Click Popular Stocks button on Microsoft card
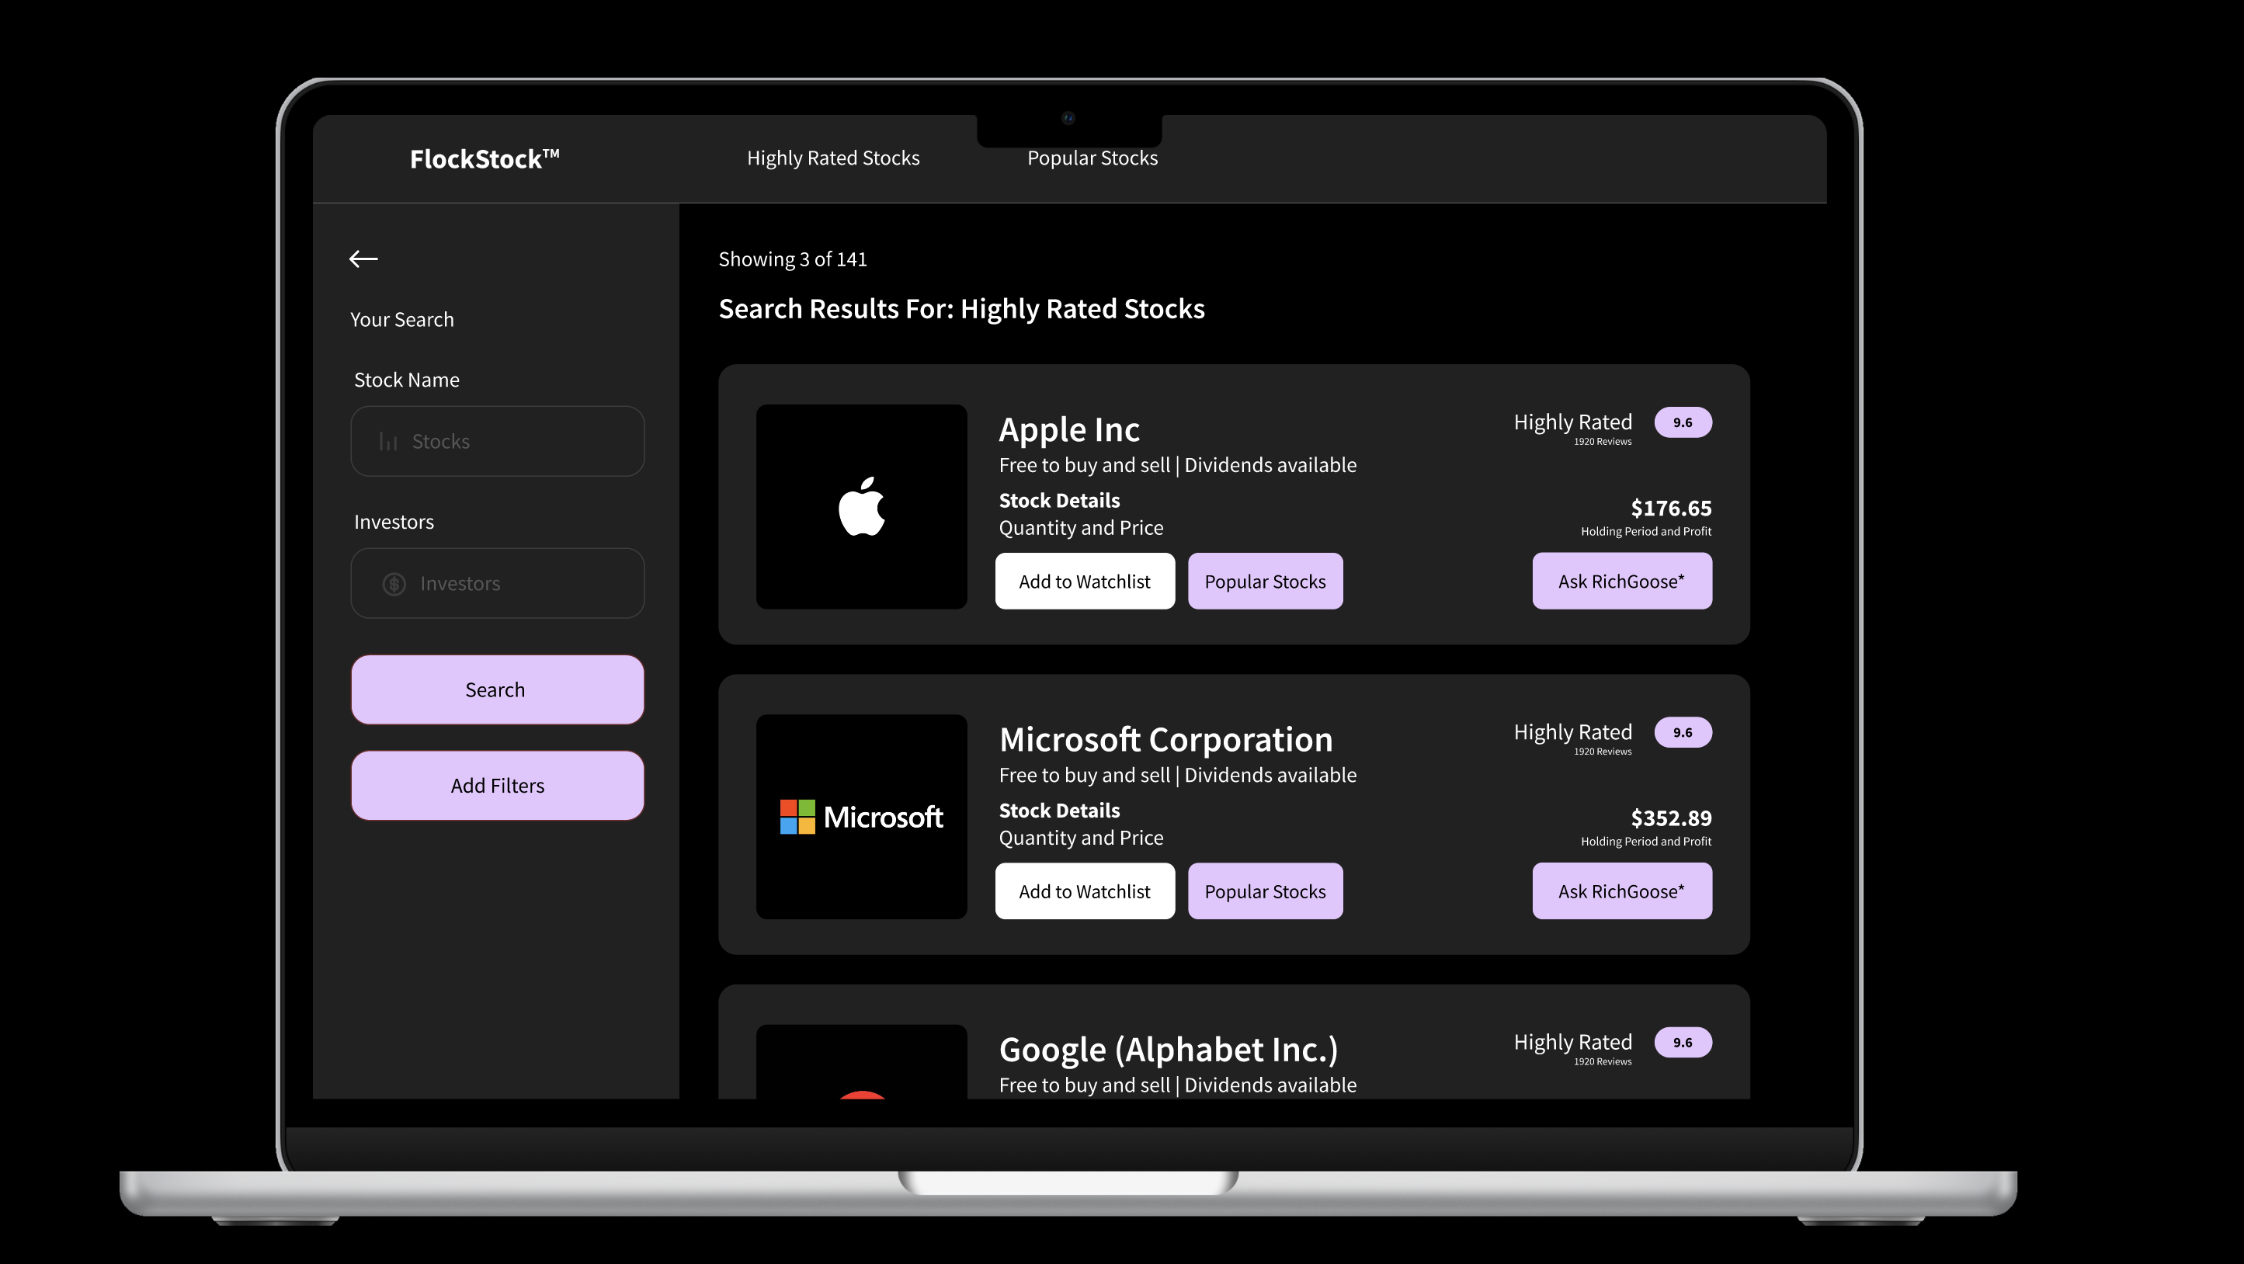The image size is (2244, 1264). pyautogui.click(x=1264, y=891)
